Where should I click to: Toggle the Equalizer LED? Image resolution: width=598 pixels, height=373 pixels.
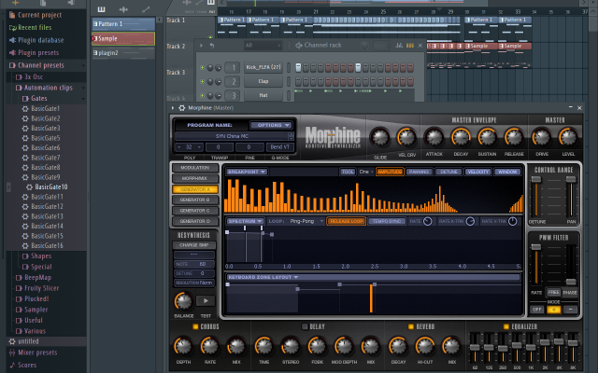click(506, 326)
